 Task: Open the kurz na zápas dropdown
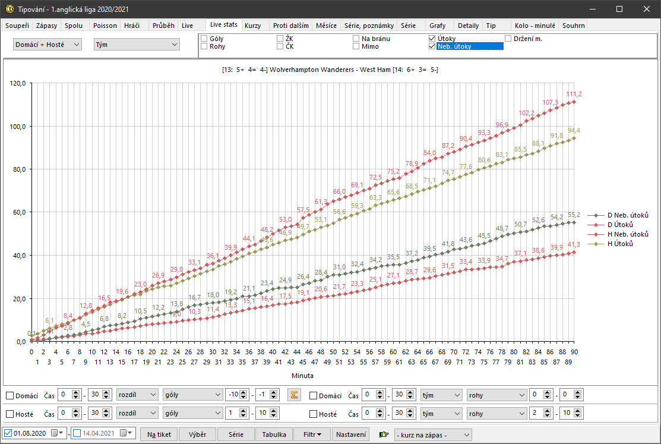433,434
